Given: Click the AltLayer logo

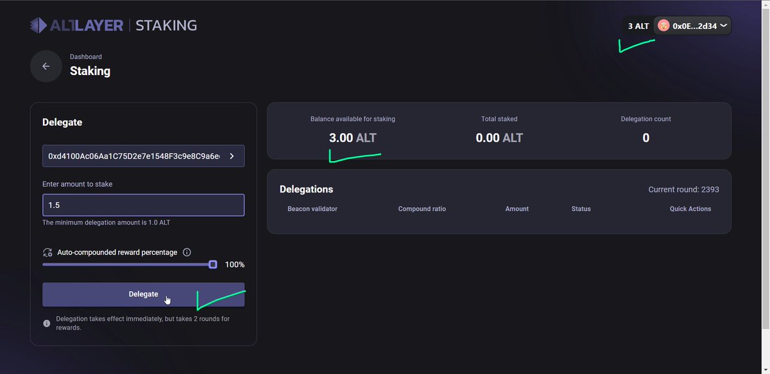Looking at the screenshot, I should [77, 26].
